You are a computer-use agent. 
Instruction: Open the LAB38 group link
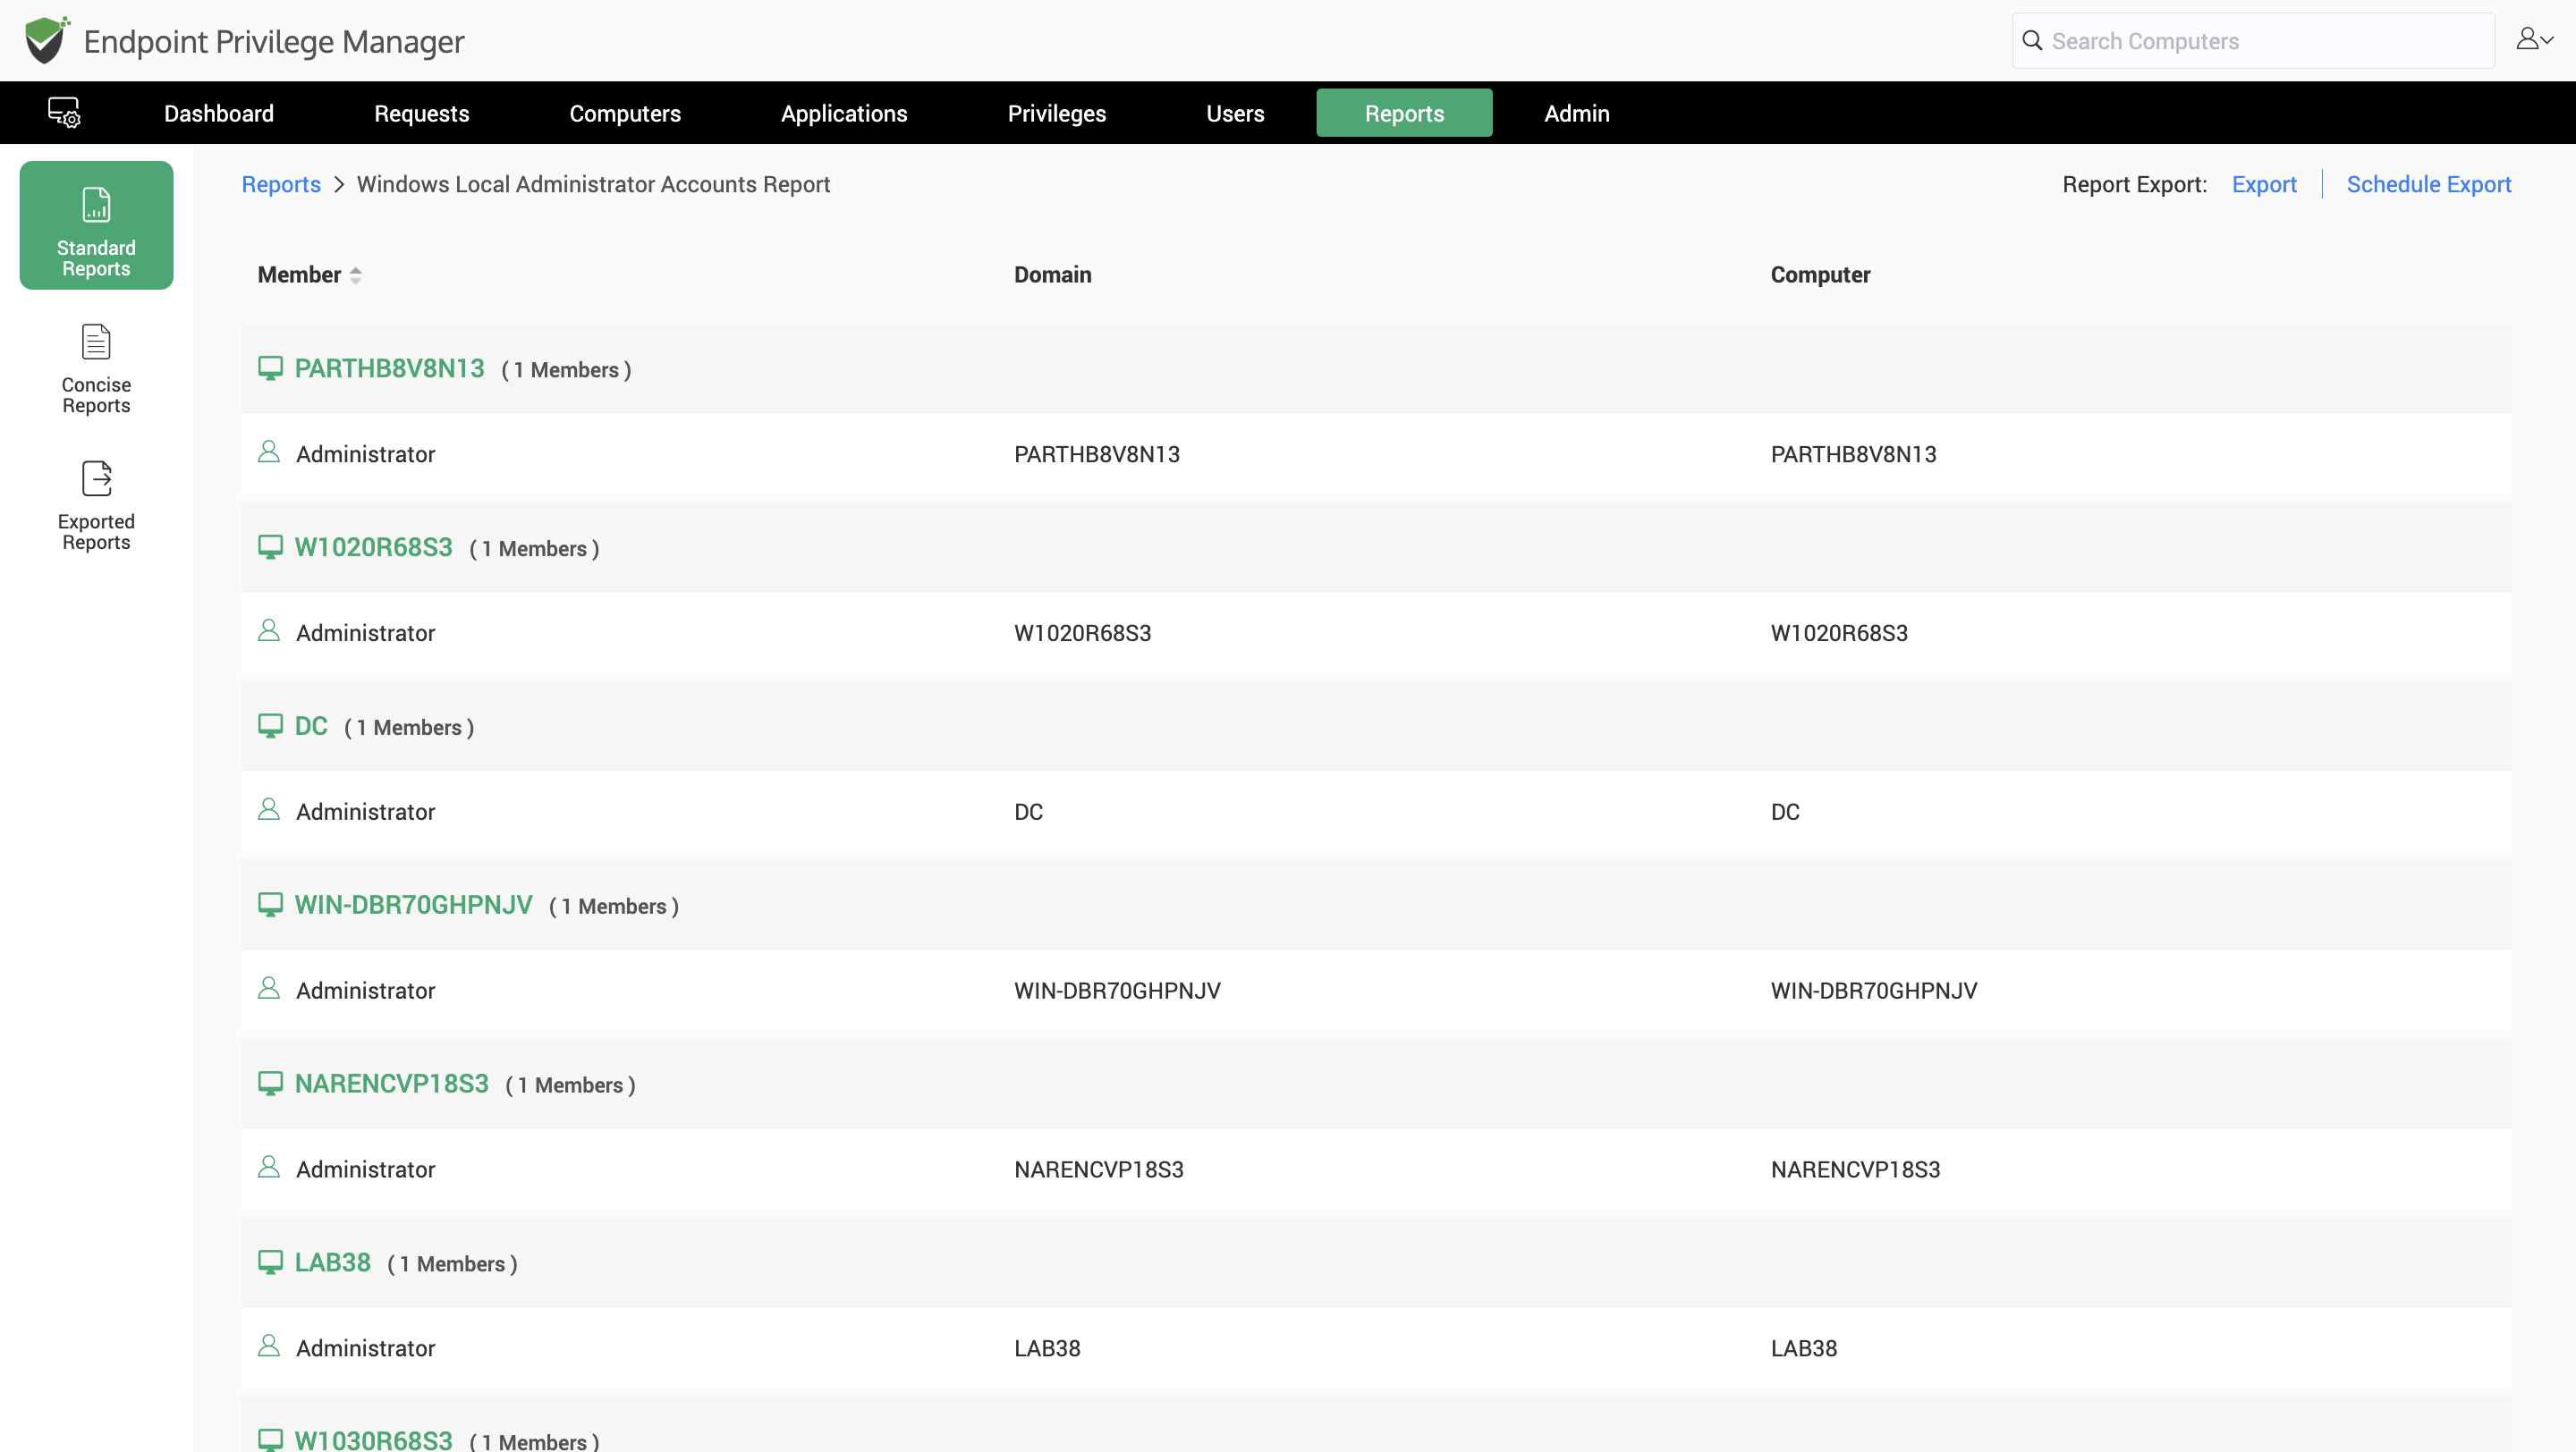point(332,1263)
